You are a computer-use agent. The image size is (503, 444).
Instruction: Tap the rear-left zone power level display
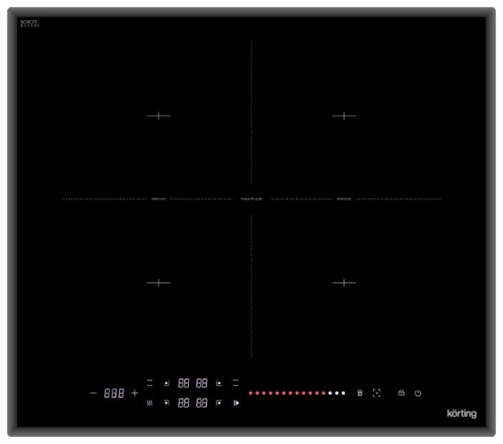click(x=183, y=383)
